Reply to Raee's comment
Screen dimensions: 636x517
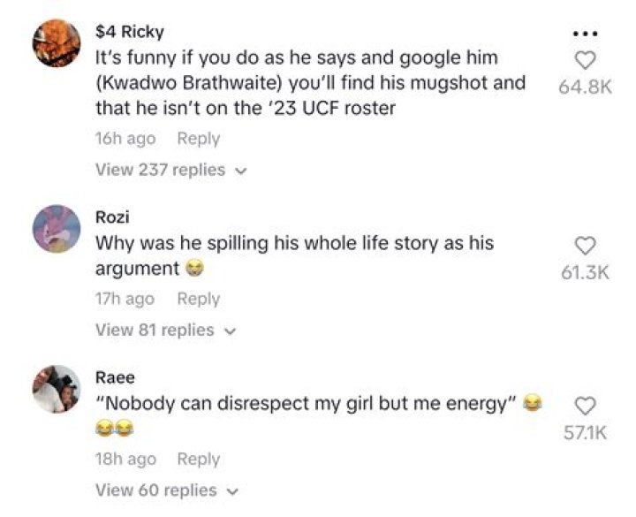[199, 460]
